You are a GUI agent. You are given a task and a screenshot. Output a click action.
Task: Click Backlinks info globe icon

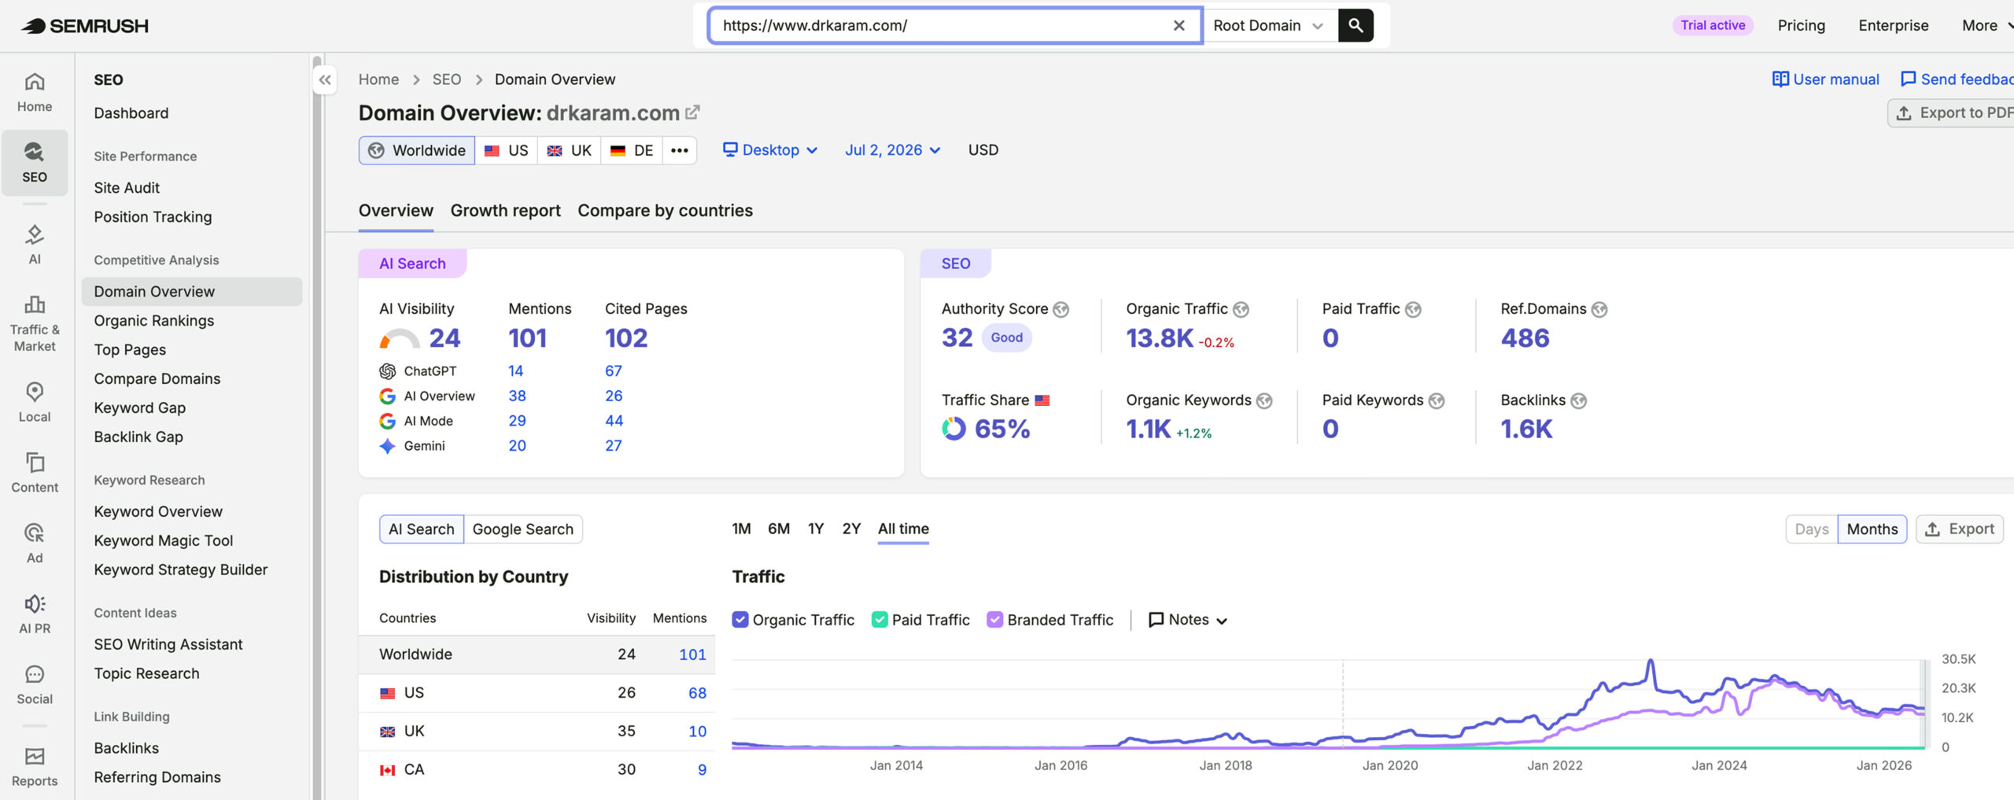(1578, 400)
